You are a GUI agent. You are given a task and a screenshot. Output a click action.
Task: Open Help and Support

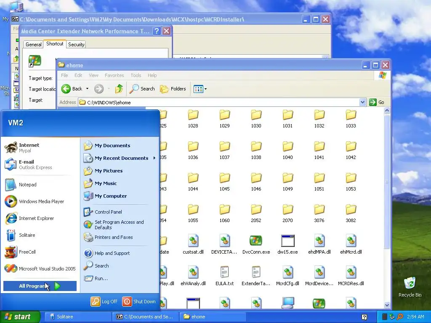[120, 253]
